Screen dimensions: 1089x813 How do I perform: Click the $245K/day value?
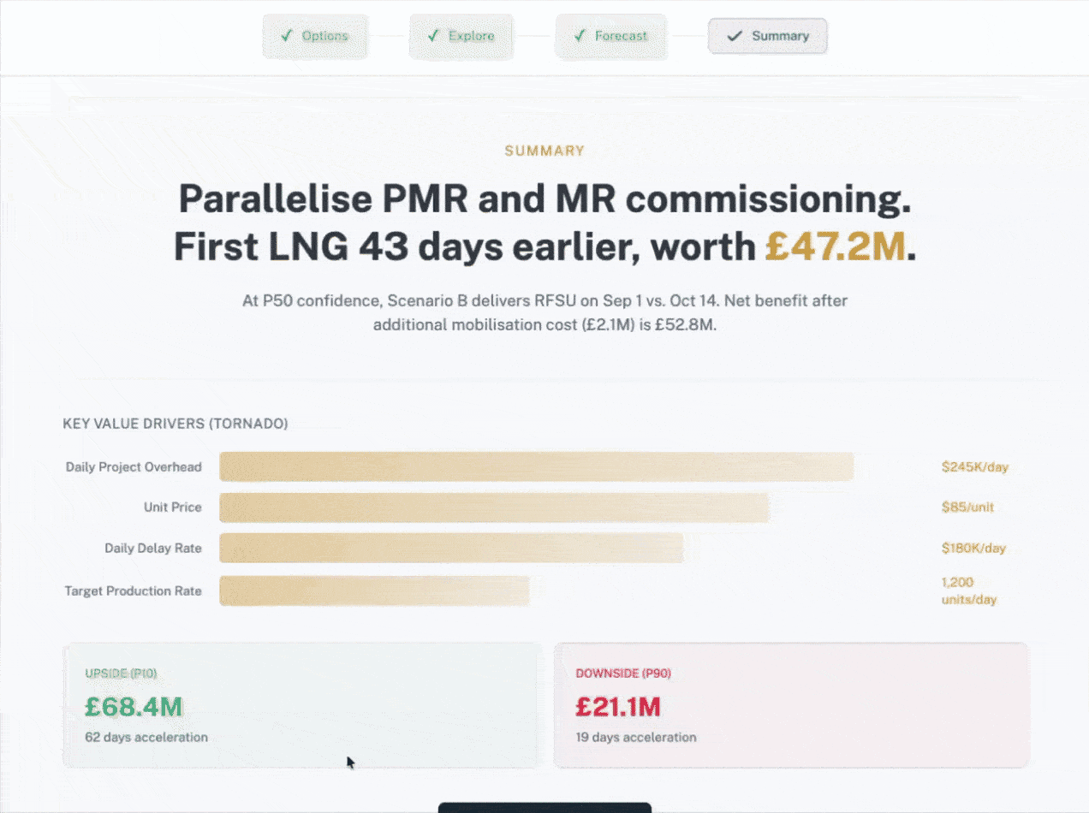[x=975, y=466]
